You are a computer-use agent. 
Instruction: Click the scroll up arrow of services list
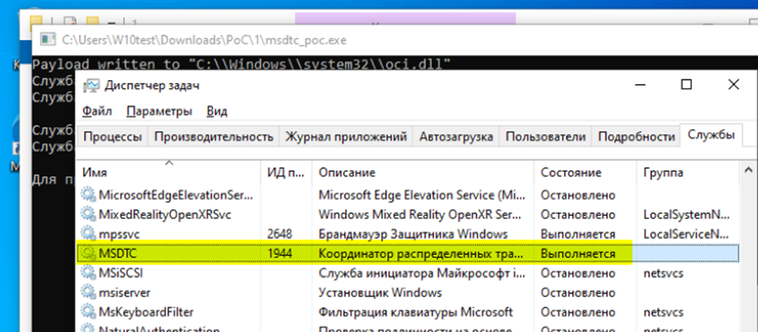(749, 170)
